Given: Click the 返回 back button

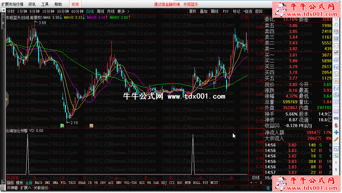Looking at the screenshot, I should point(258,11).
